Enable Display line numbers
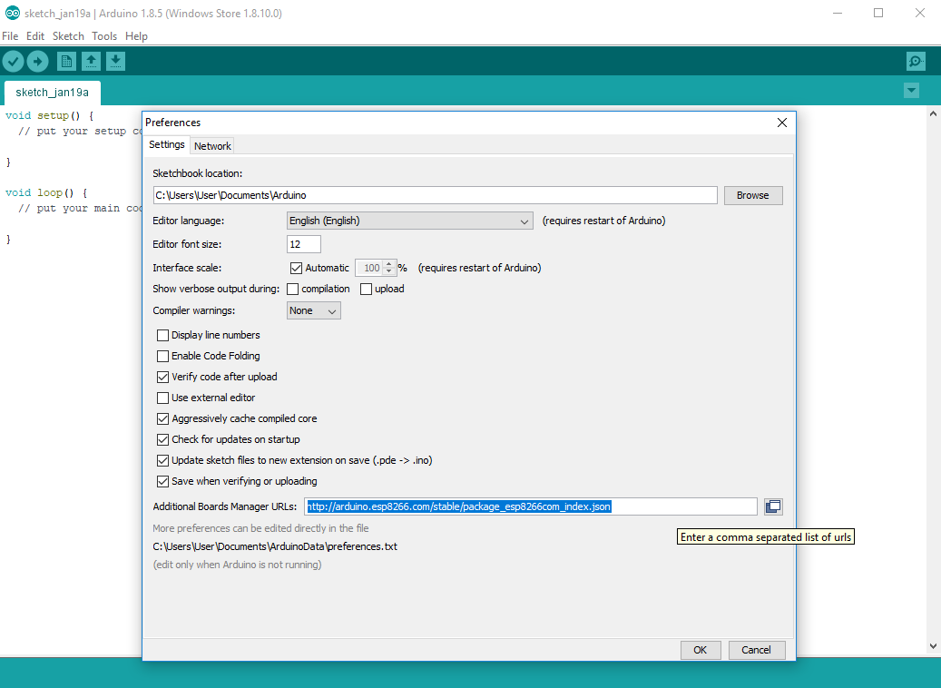The height and width of the screenshot is (688, 941). (x=162, y=335)
